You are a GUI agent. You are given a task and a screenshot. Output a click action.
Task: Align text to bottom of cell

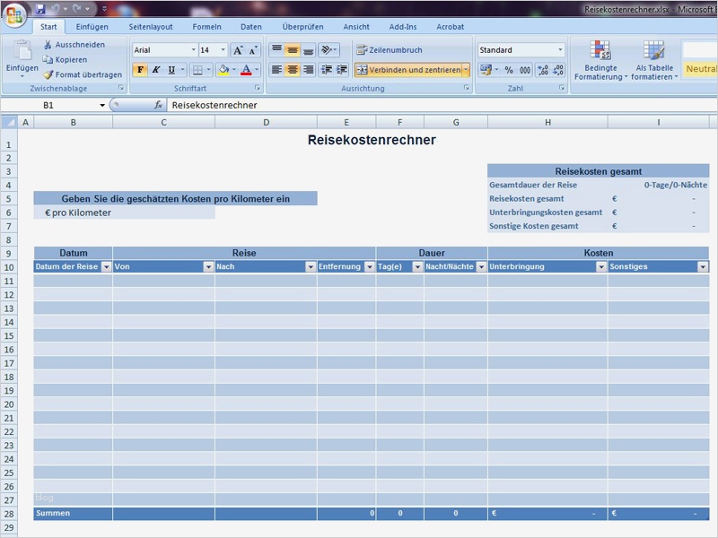tap(308, 49)
